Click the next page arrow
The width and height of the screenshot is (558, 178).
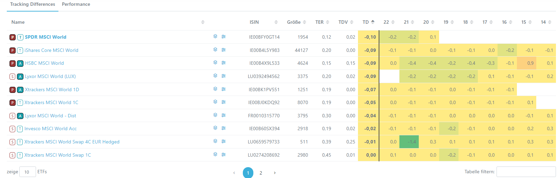[x=275, y=173]
